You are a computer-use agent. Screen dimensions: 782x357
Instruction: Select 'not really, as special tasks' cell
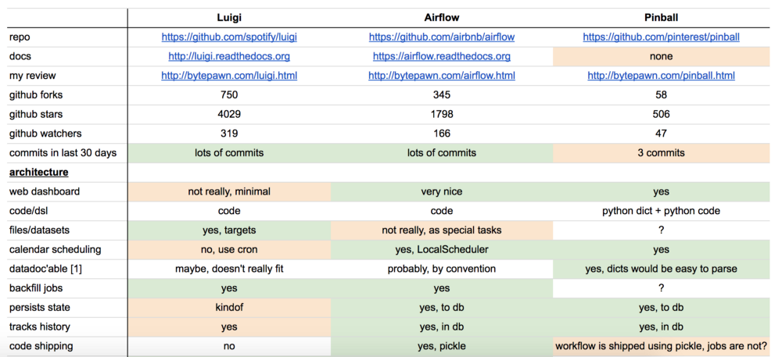441,230
